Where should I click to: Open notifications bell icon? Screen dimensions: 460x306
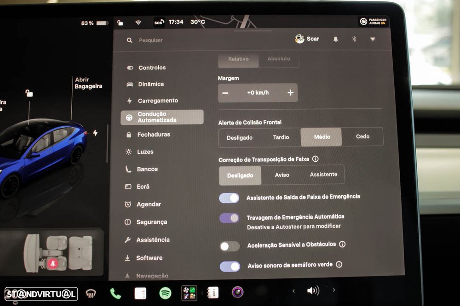coord(336,39)
